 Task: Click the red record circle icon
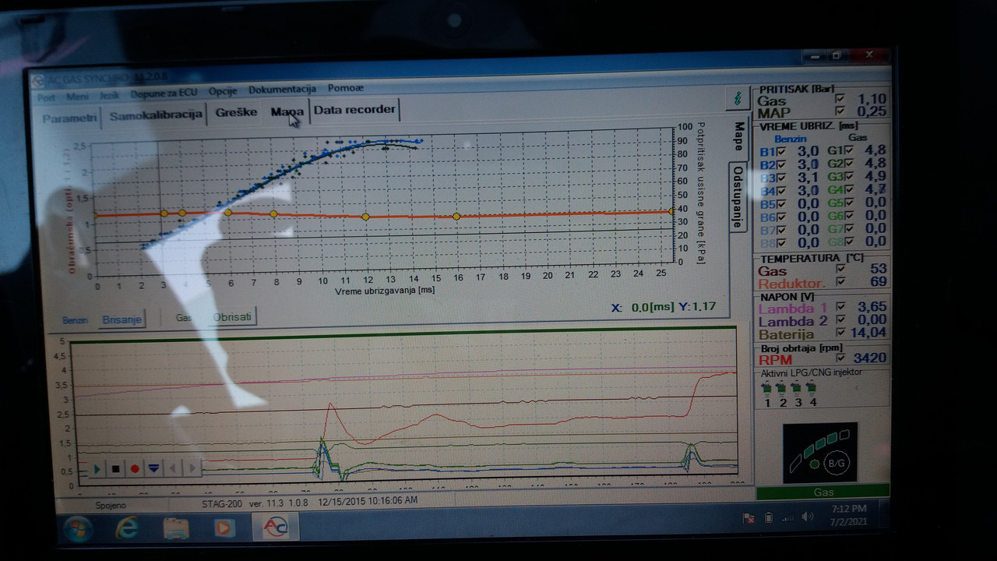click(135, 468)
